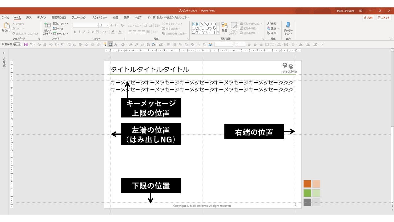Click the Comments (コメント) button

384,18
